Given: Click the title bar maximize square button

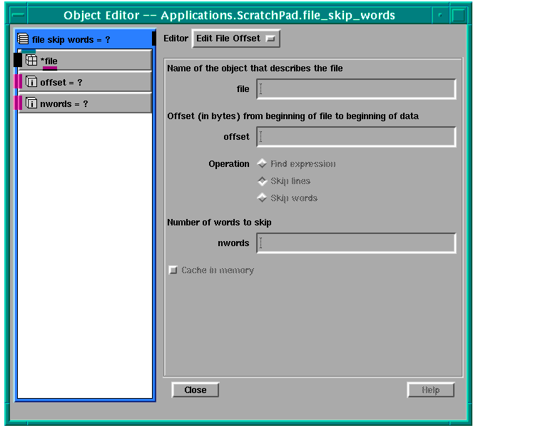Looking at the screenshot, I should (x=458, y=15).
